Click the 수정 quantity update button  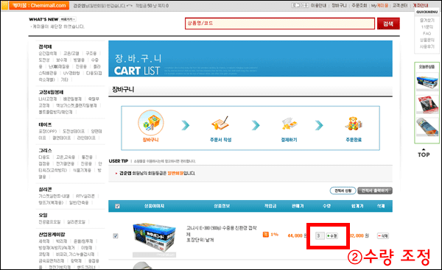332,235
